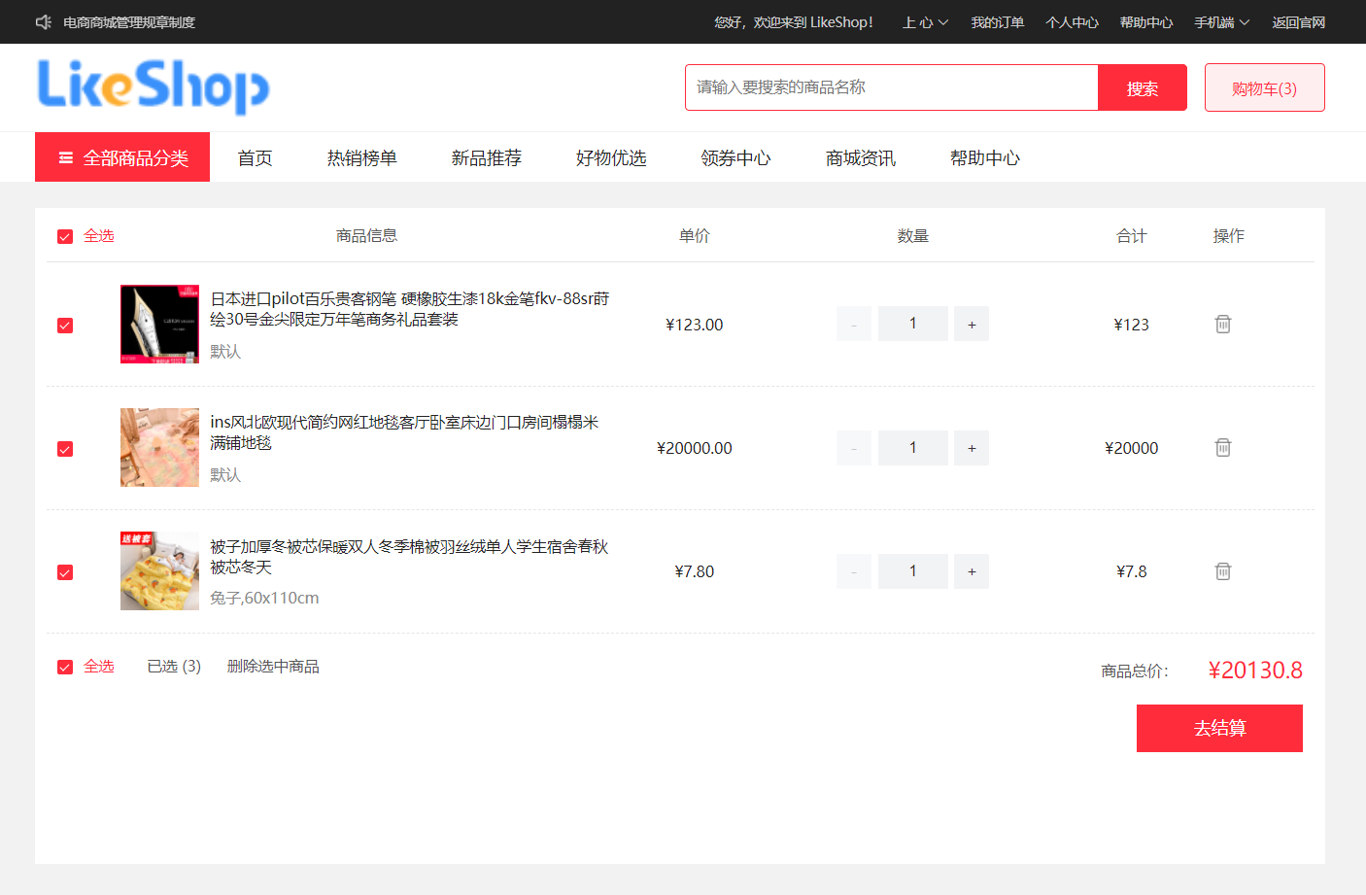Viewport: 1366px width, 895px height.
Task: Open 好物优选 page
Action: click(x=610, y=157)
